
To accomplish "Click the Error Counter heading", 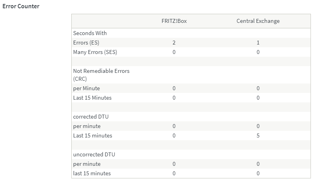I will pyautogui.click(x=21, y=6).
